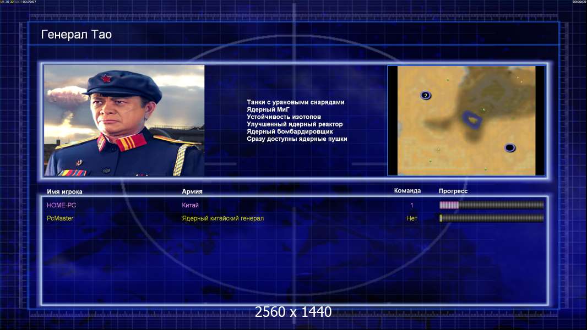Click the 'Армия' column header
The height and width of the screenshot is (330, 587).
(x=192, y=191)
